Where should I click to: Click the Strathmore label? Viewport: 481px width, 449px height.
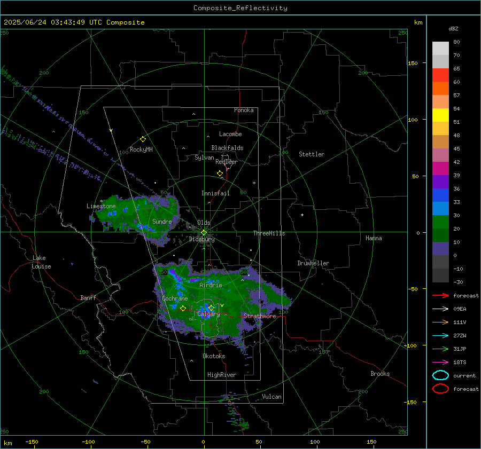[260, 316]
